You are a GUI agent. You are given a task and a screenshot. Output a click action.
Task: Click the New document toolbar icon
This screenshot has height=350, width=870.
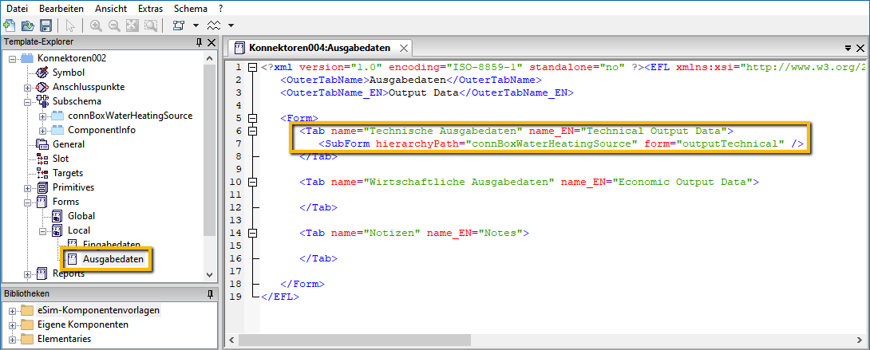9,25
